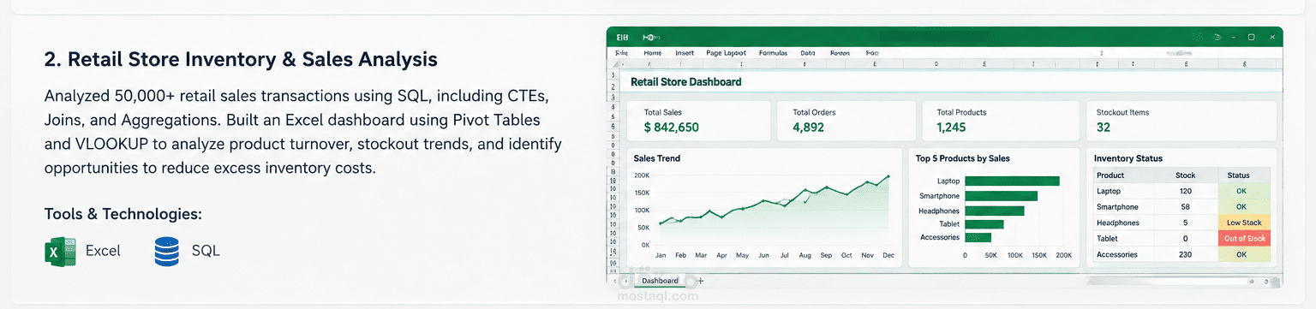Click the Accessories bar in the bar chart
The width and height of the screenshot is (1316, 309).
tap(978, 237)
